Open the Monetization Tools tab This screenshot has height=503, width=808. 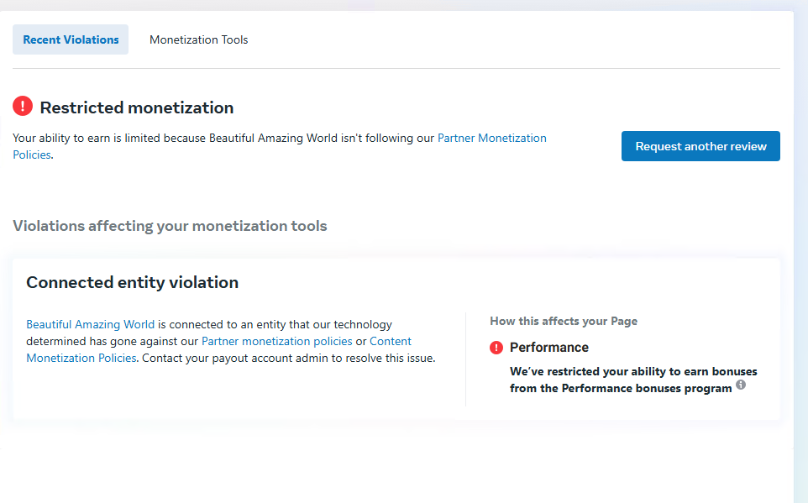tap(198, 39)
